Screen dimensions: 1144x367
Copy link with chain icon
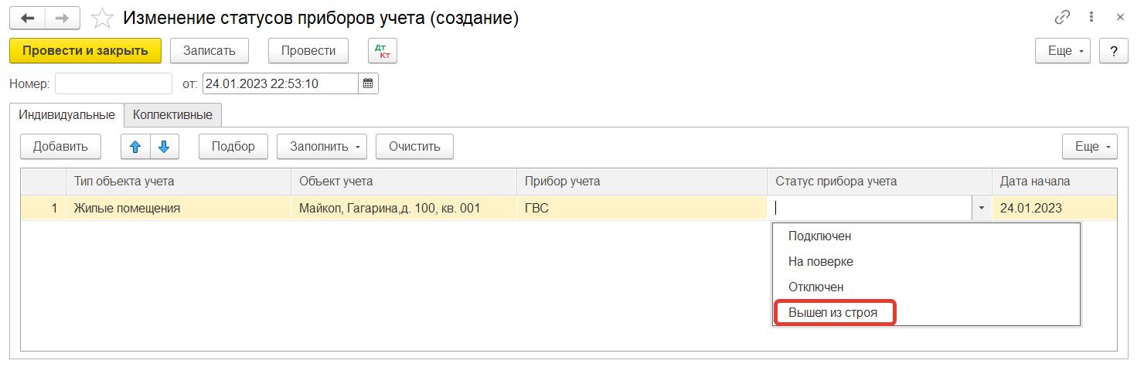click(1062, 17)
